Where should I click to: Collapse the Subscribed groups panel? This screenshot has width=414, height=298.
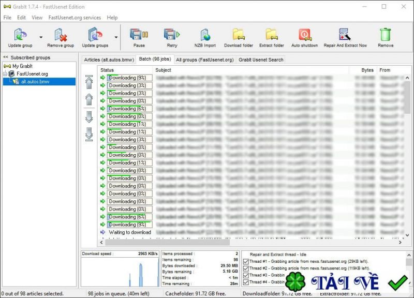[x=6, y=57]
